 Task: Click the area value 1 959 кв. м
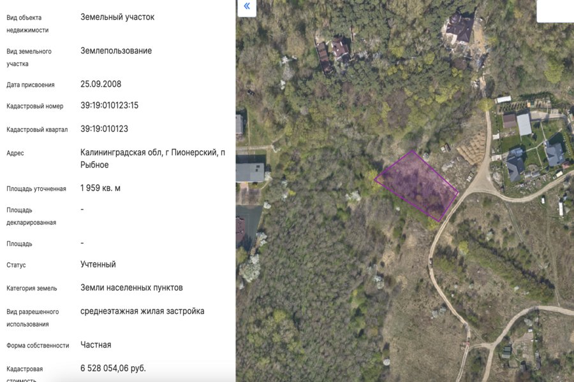(100, 188)
